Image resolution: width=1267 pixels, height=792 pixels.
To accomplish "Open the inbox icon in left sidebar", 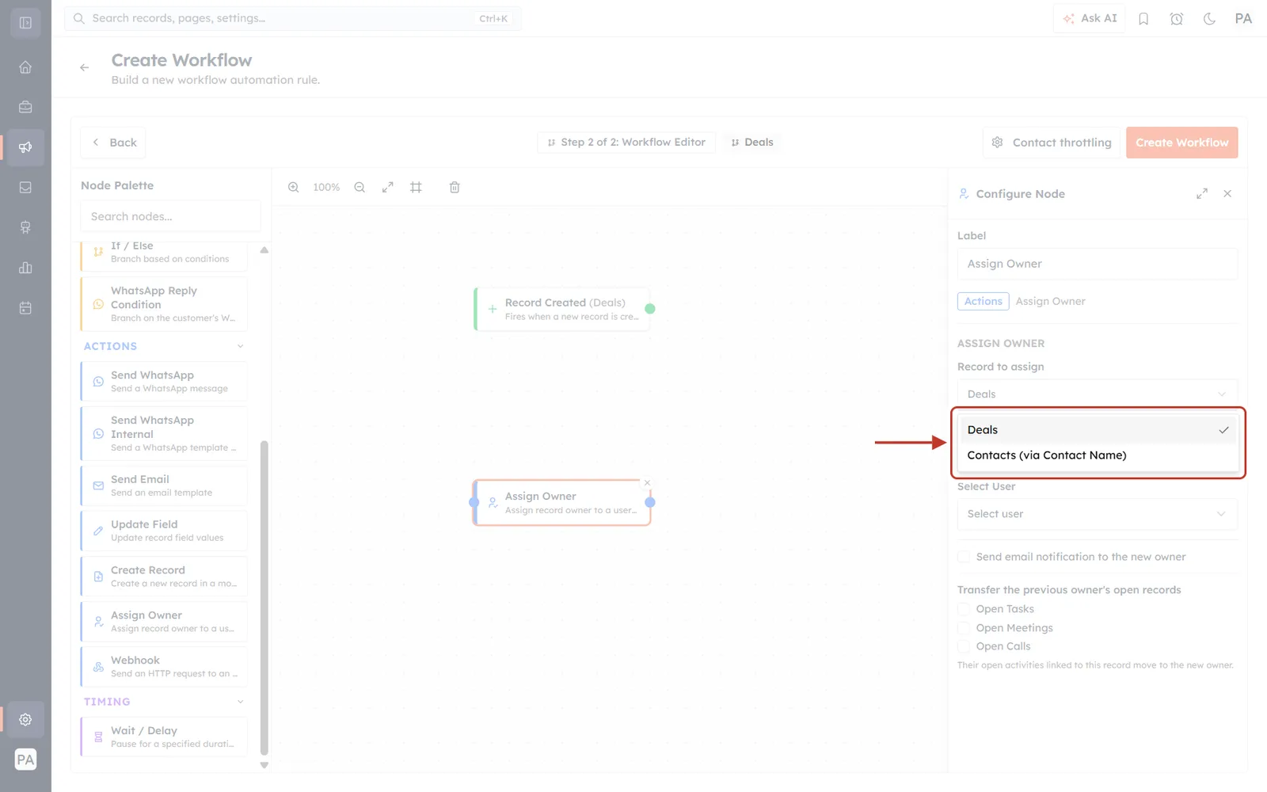I will 25,188.
